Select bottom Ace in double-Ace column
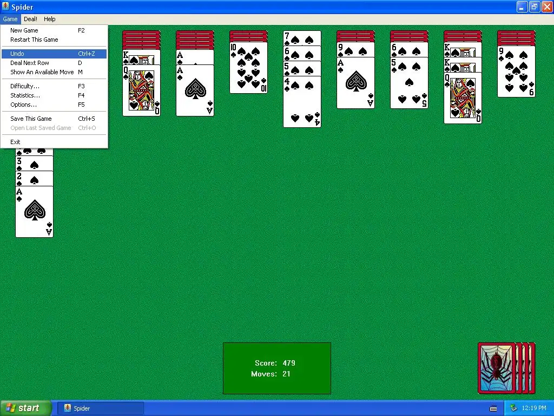The height and width of the screenshot is (416, 554). click(x=195, y=90)
